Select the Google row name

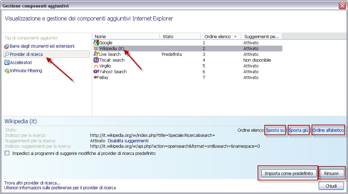click(106, 43)
